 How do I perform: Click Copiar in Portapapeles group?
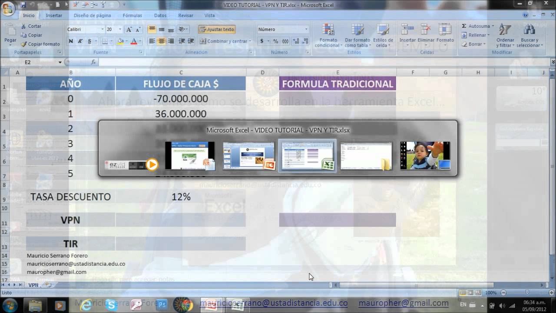pyautogui.click(x=31, y=35)
